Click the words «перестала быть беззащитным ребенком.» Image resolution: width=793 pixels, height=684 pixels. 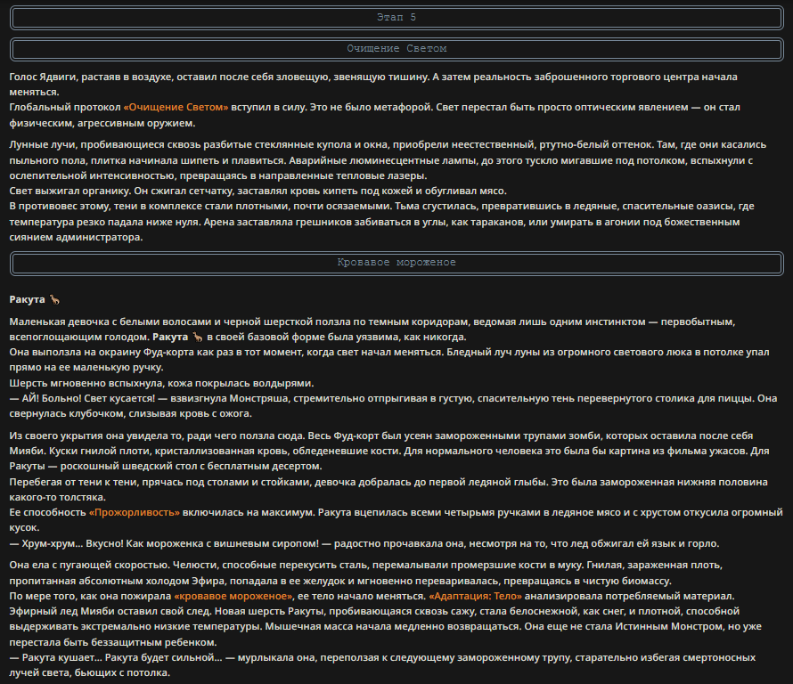point(113,643)
